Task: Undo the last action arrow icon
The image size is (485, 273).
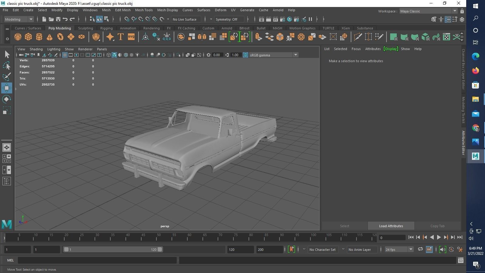Action: click(x=65, y=19)
